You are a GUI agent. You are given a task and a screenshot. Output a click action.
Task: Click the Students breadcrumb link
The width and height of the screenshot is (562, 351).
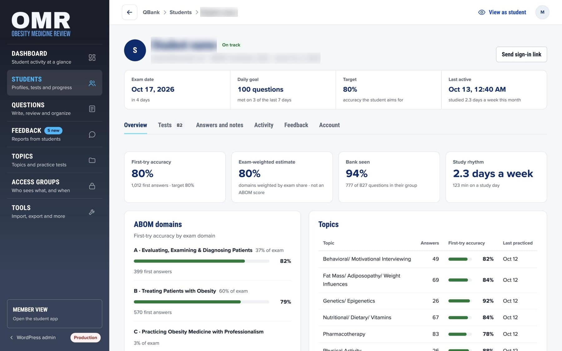click(180, 12)
